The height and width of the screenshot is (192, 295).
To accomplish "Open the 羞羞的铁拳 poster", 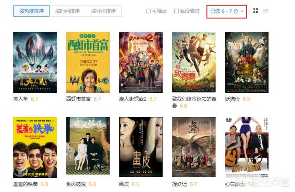I will [x=35, y=147].
